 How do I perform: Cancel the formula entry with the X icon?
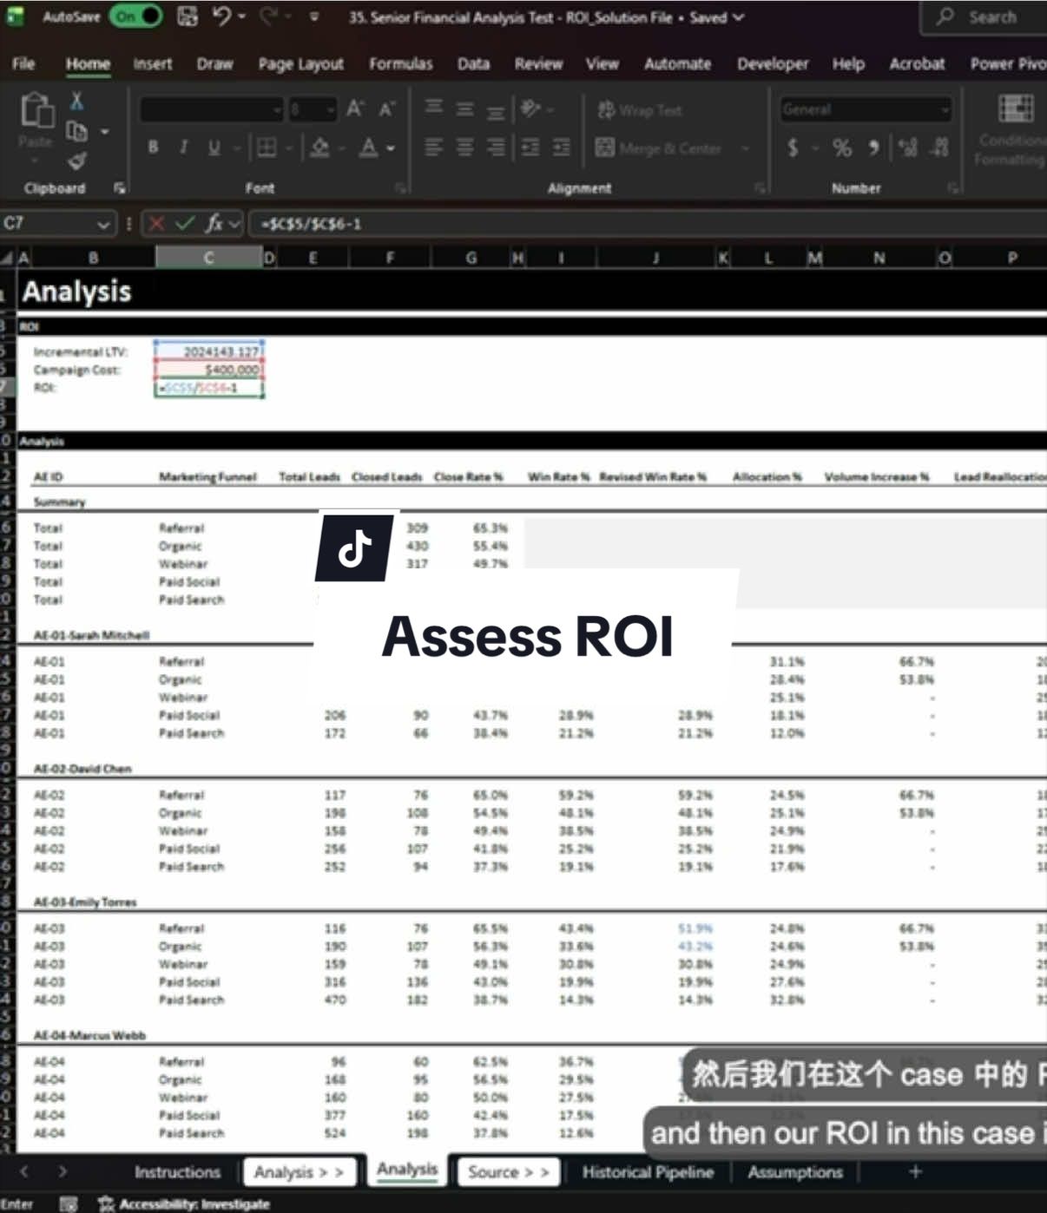pos(156,224)
